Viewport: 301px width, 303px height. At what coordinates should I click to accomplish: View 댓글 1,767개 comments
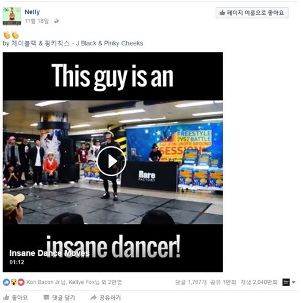point(191,282)
